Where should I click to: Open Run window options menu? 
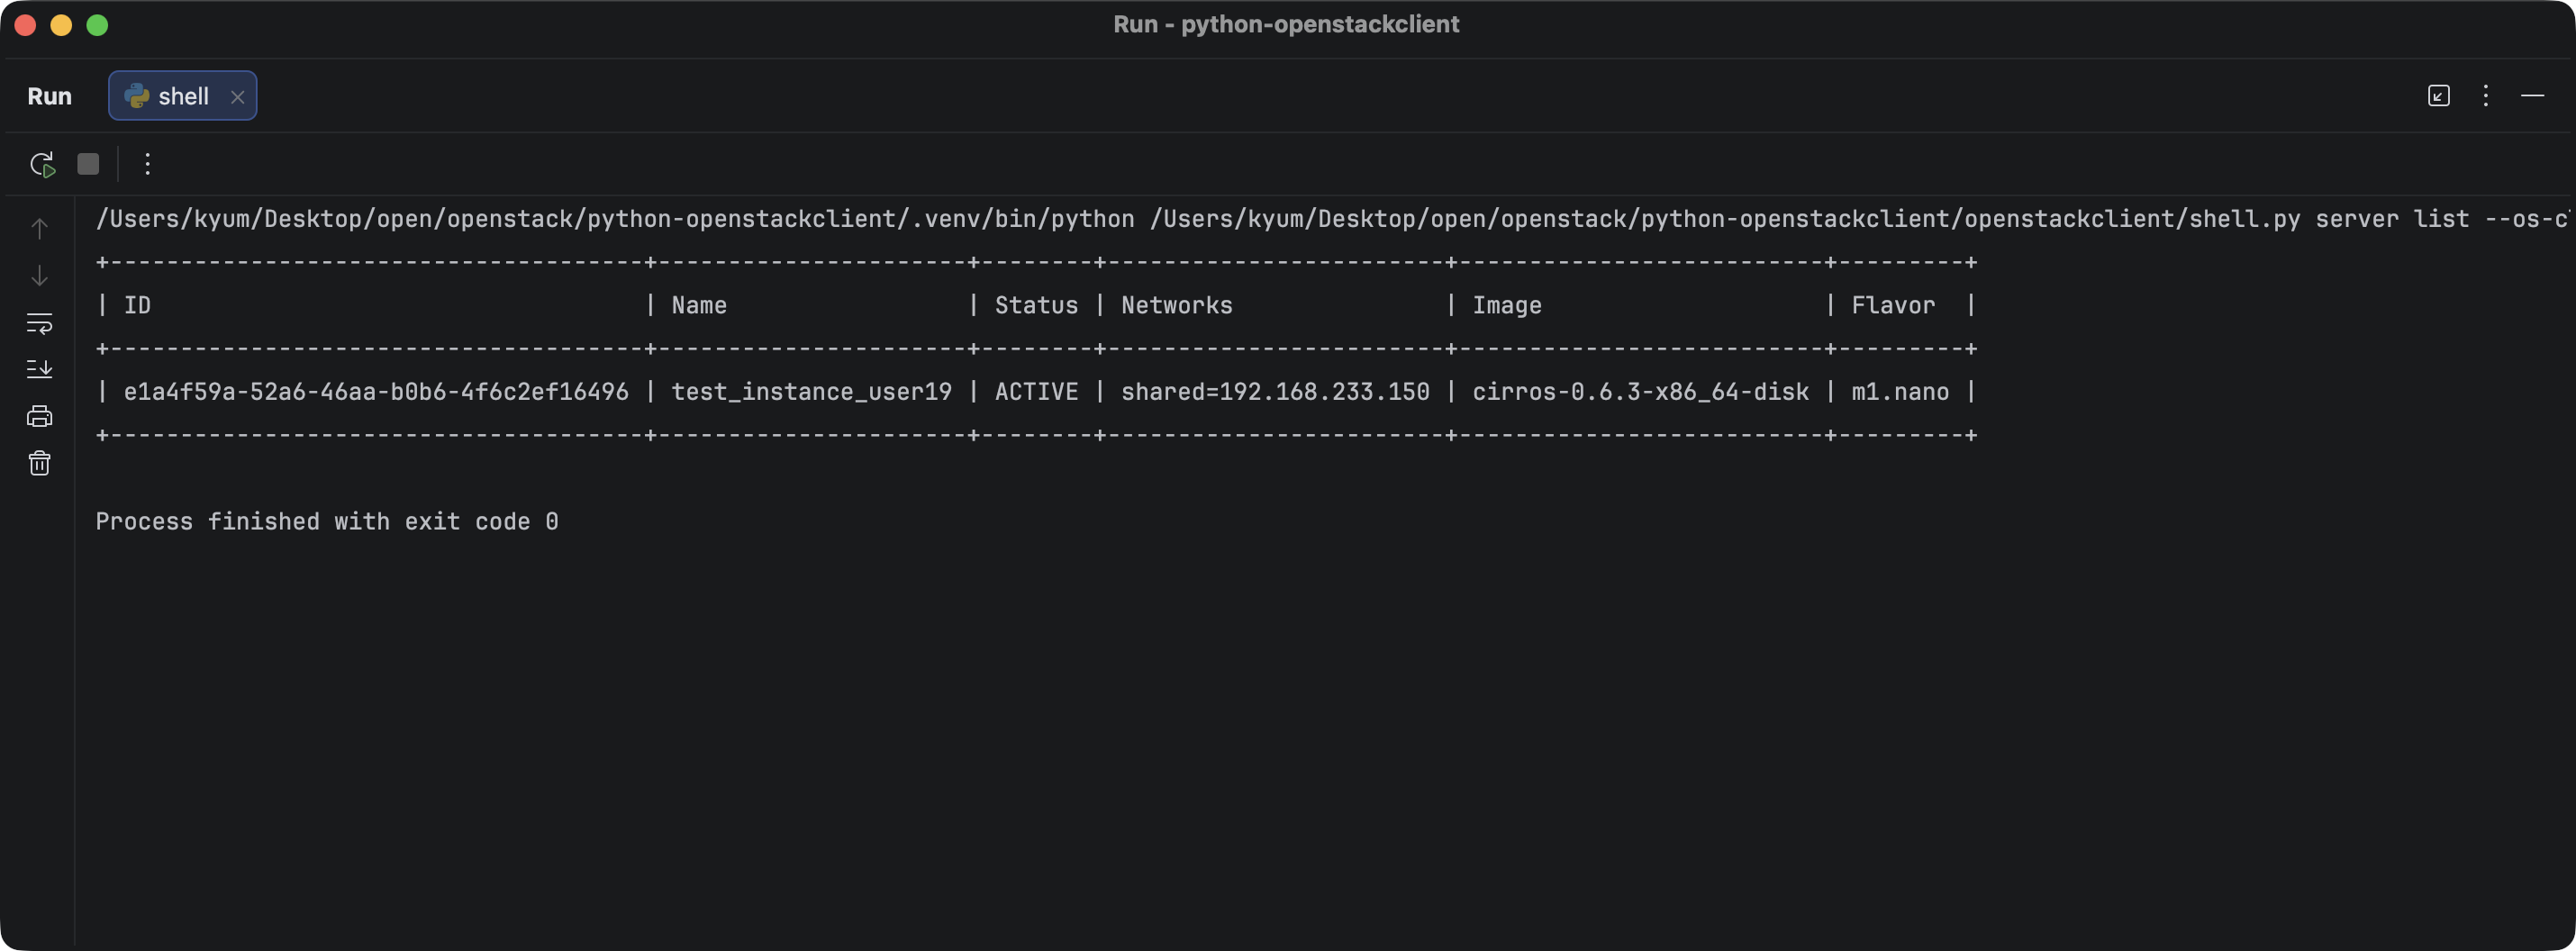point(2485,96)
